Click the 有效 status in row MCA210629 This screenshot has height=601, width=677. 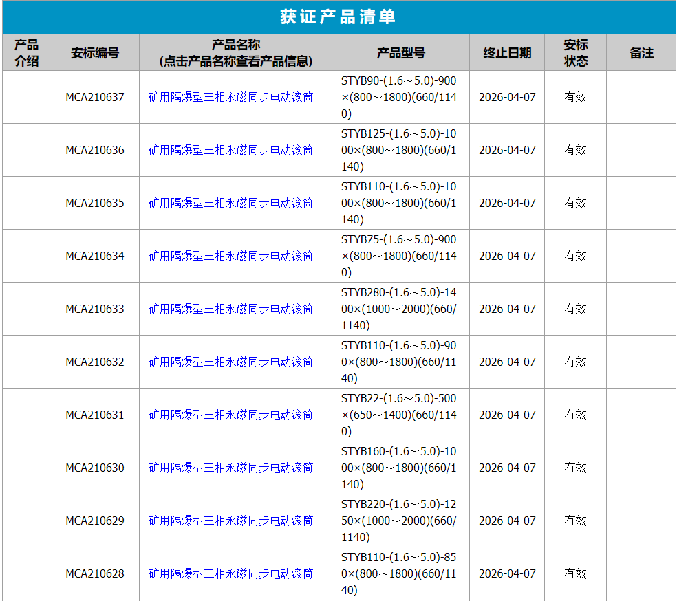(x=576, y=521)
